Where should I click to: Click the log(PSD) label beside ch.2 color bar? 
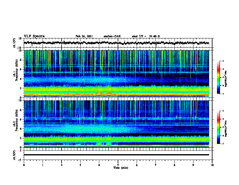[x=226, y=129]
